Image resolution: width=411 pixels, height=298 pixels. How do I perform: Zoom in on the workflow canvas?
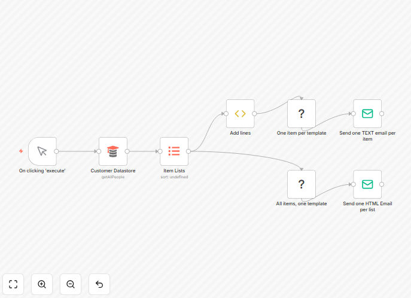point(42,284)
